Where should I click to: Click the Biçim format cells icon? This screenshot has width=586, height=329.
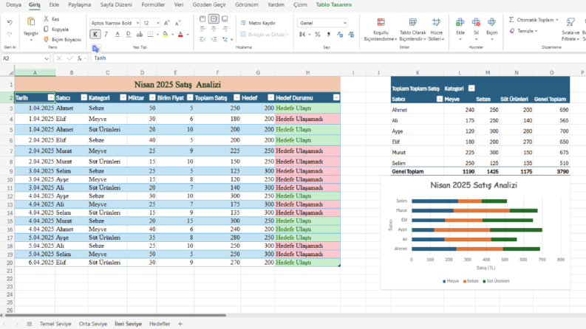(491, 22)
